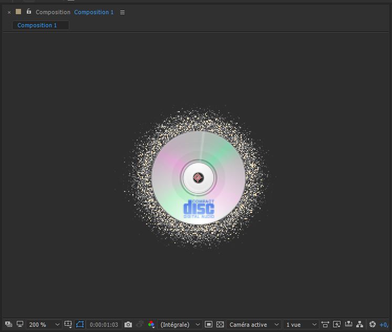
Task: Toggle the pixel aspect ratio correction icon
Action: tap(325, 324)
